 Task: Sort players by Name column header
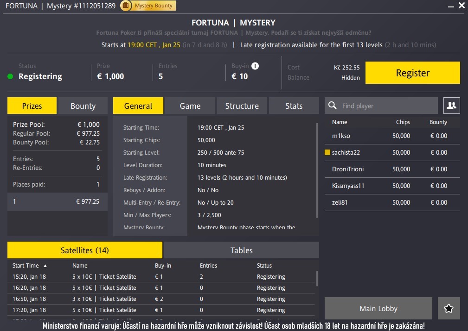340,122
